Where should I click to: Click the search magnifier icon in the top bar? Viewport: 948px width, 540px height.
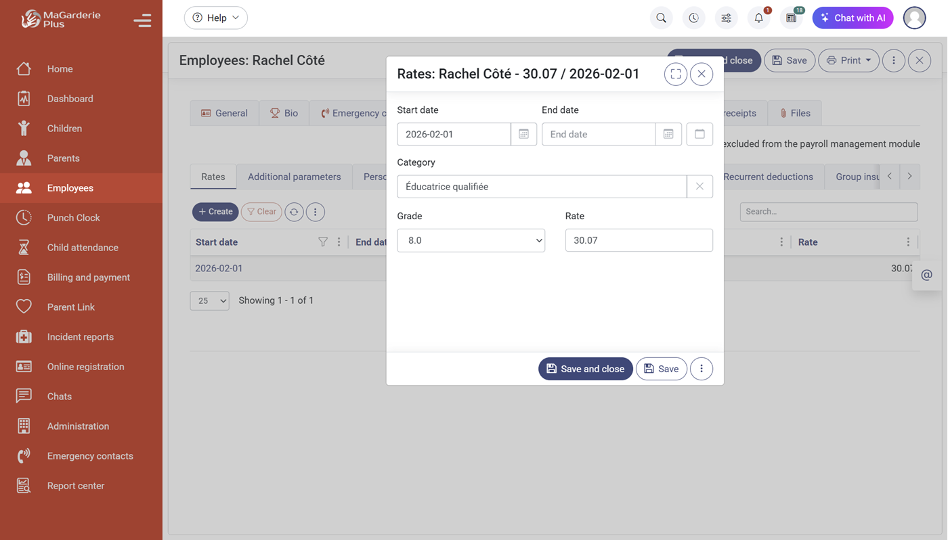coord(661,18)
